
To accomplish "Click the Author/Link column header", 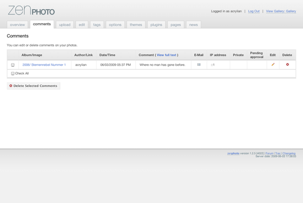I will [83, 55].
